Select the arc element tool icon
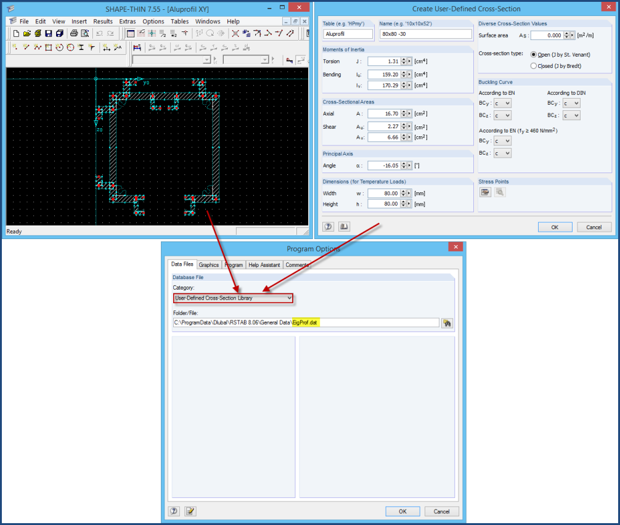Screen dimensions: 620x525 (59, 47)
